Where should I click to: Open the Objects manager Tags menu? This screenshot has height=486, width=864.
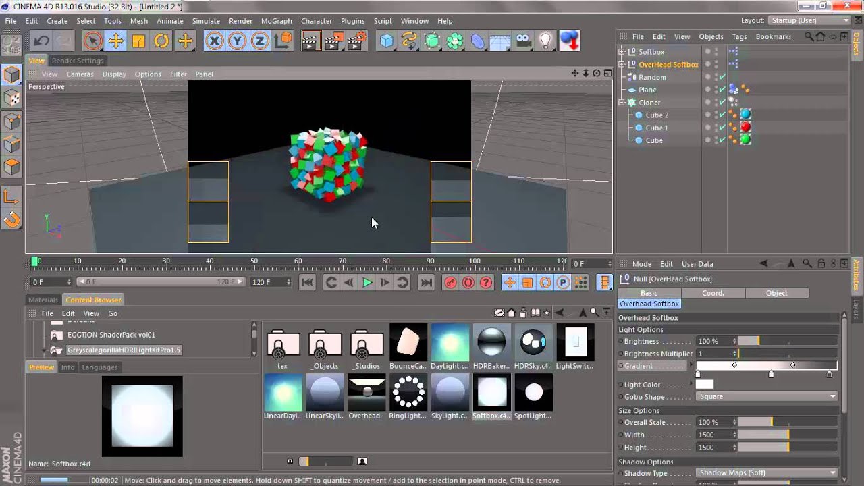point(739,36)
